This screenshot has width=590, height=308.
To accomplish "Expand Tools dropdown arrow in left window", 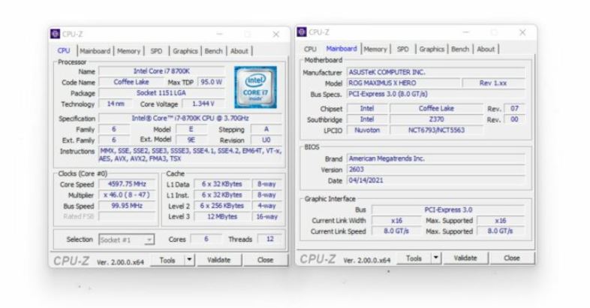I will [189, 260].
